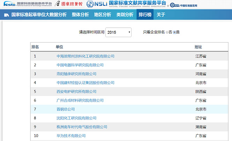The width and height of the screenshot is (232, 141).
Task: Open 中海油常州涂料化工研究院有限公司 link
Action: tap(85, 56)
